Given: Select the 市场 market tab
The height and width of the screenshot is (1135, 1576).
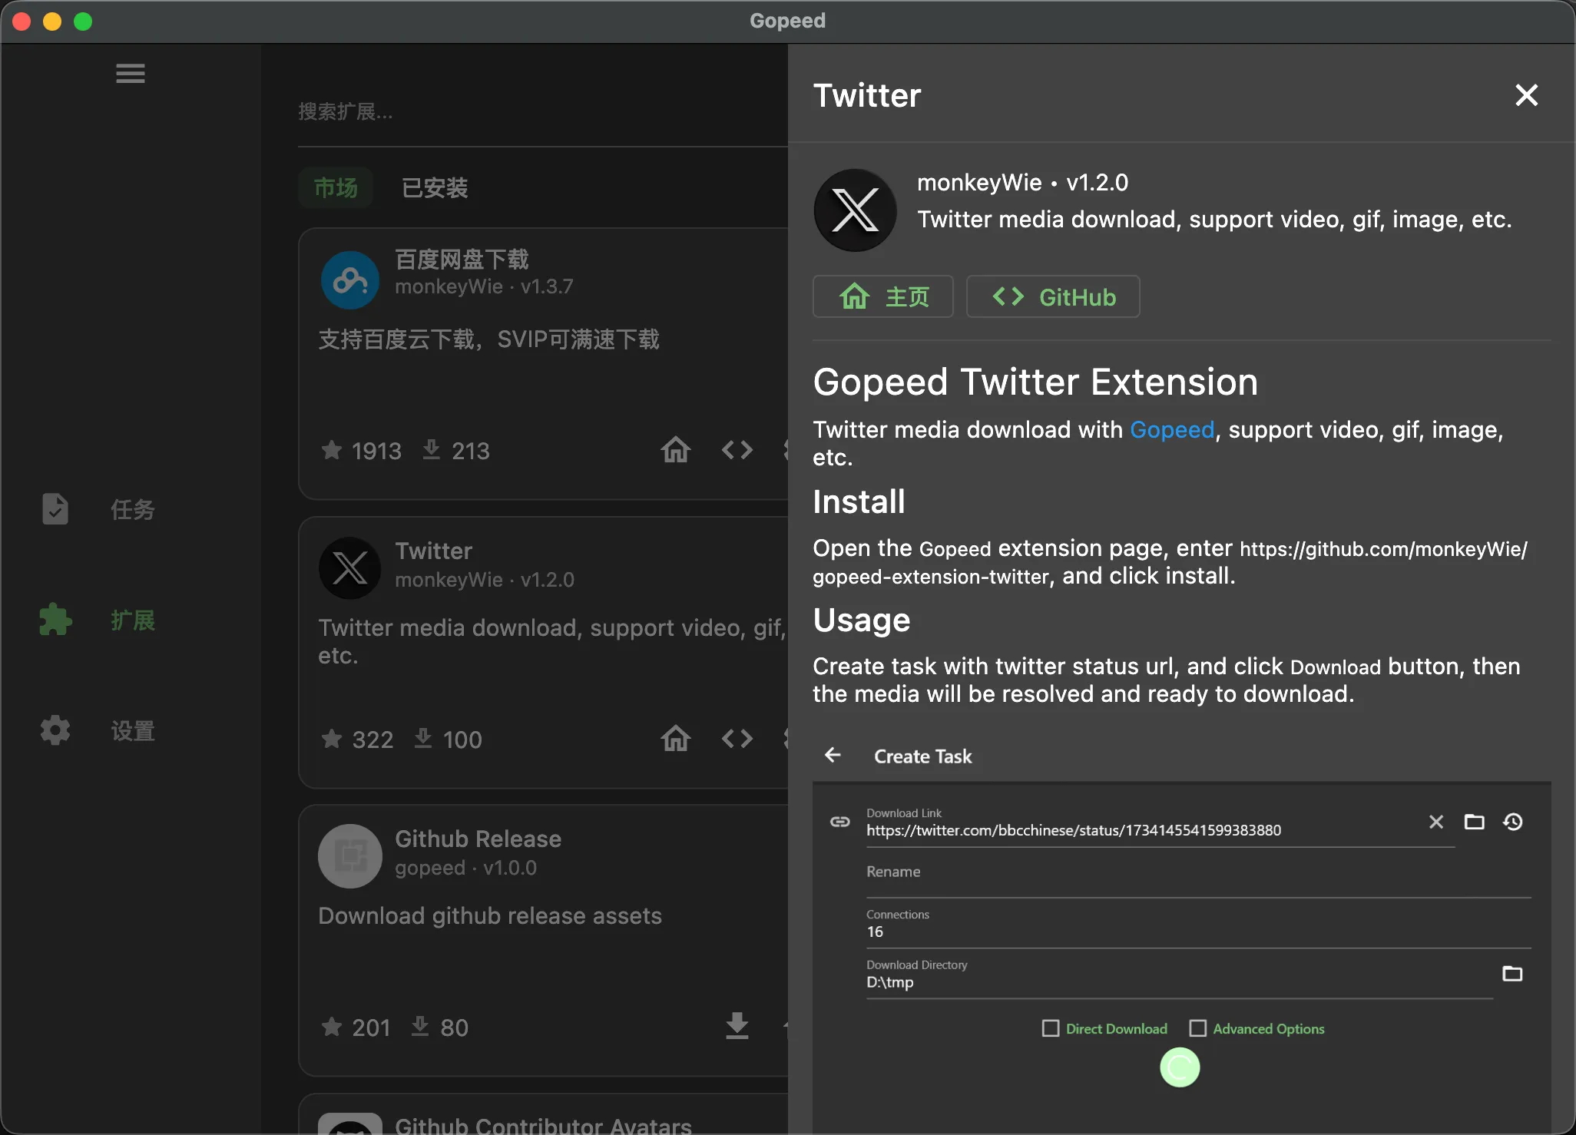Looking at the screenshot, I should (336, 188).
